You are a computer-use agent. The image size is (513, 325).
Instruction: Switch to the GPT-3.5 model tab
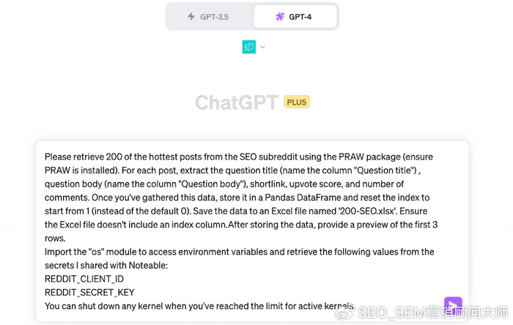[209, 16]
